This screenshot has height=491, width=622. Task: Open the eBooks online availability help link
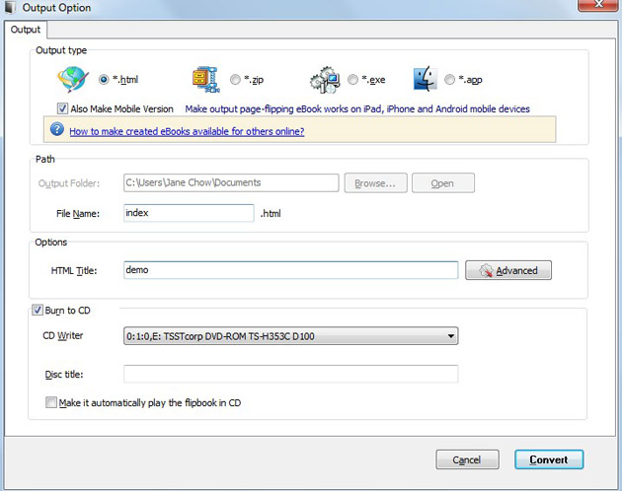[187, 131]
